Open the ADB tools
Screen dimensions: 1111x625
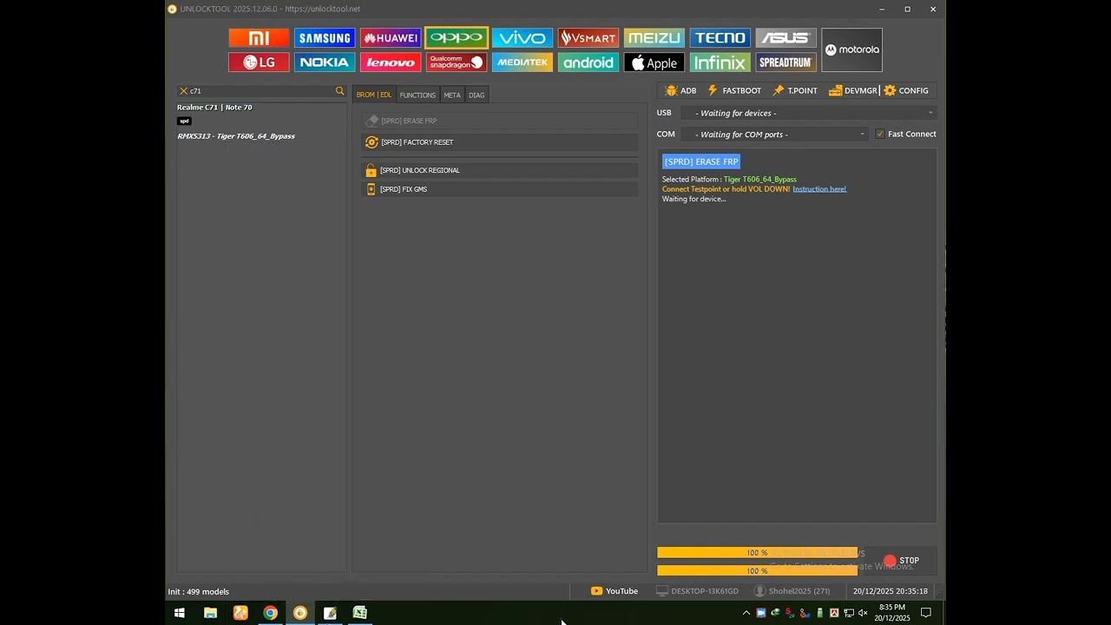(x=680, y=90)
